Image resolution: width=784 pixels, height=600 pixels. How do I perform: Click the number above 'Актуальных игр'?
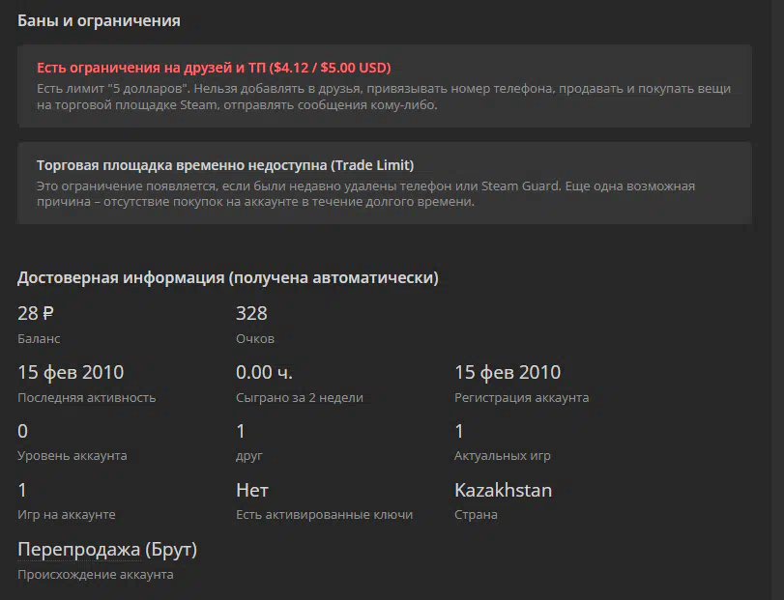pyautogui.click(x=459, y=431)
